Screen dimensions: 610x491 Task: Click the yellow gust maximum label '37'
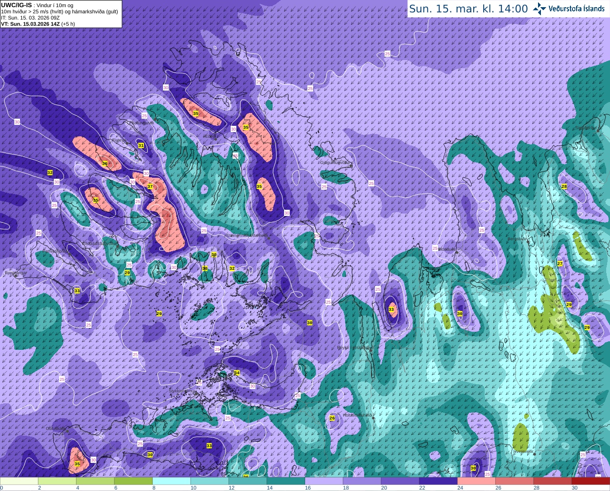pyautogui.click(x=150, y=186)
